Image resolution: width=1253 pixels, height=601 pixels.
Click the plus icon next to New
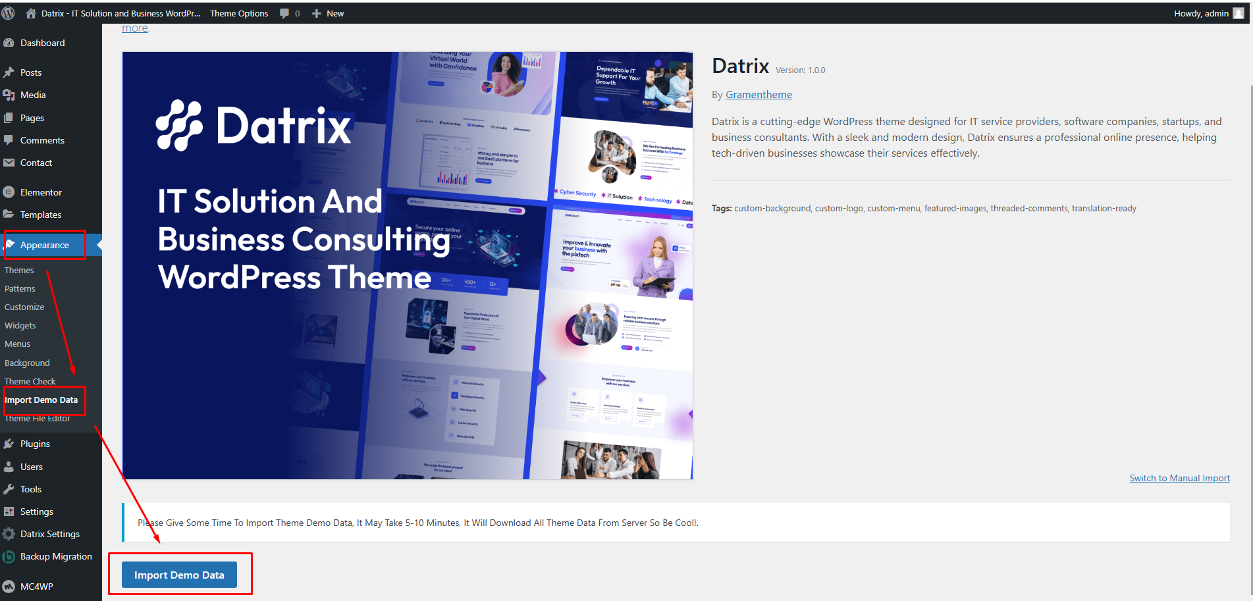(317, 13)
